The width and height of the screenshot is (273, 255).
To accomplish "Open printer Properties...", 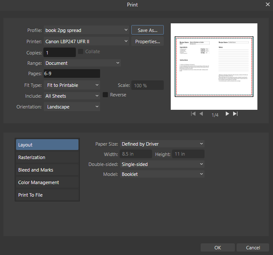I will pyautogui.click(x=147, y=41).
